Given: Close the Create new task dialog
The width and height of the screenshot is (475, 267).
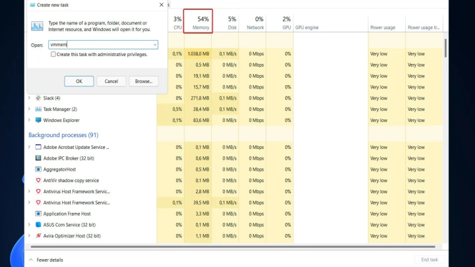Looking at the screenshot, I should [x=162, y=5].
